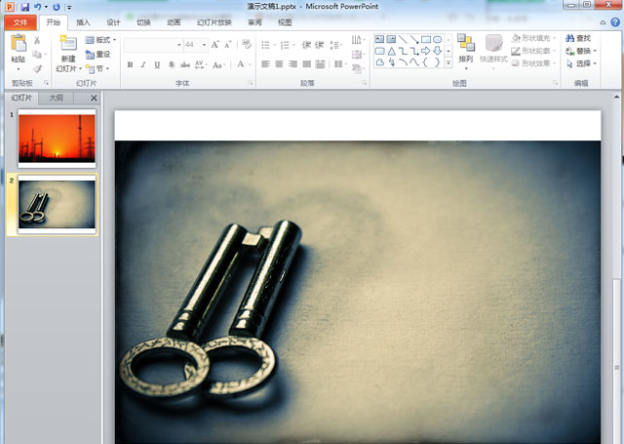Viewport: 624px width, 444px height.
Task: Open the 幻灯片放映 ribbon tab
Action: (x=214, y=22)
